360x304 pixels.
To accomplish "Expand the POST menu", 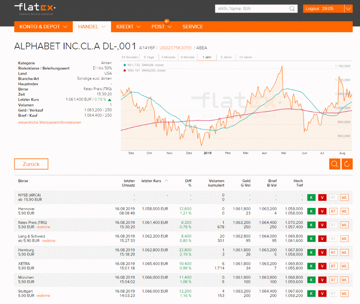I will click(x=162, y=27).
